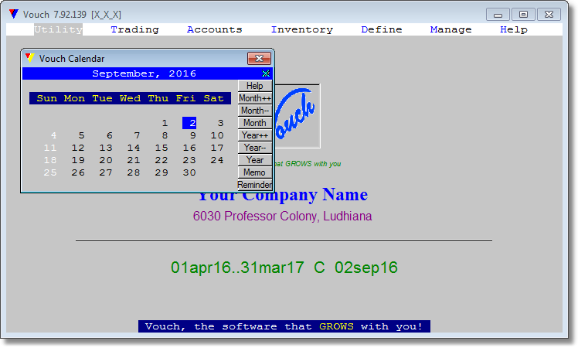The width and height of the screenshot is (578, 348).
Task: Click Vouch Calendar title bar icon
Action: coord(30,58)
